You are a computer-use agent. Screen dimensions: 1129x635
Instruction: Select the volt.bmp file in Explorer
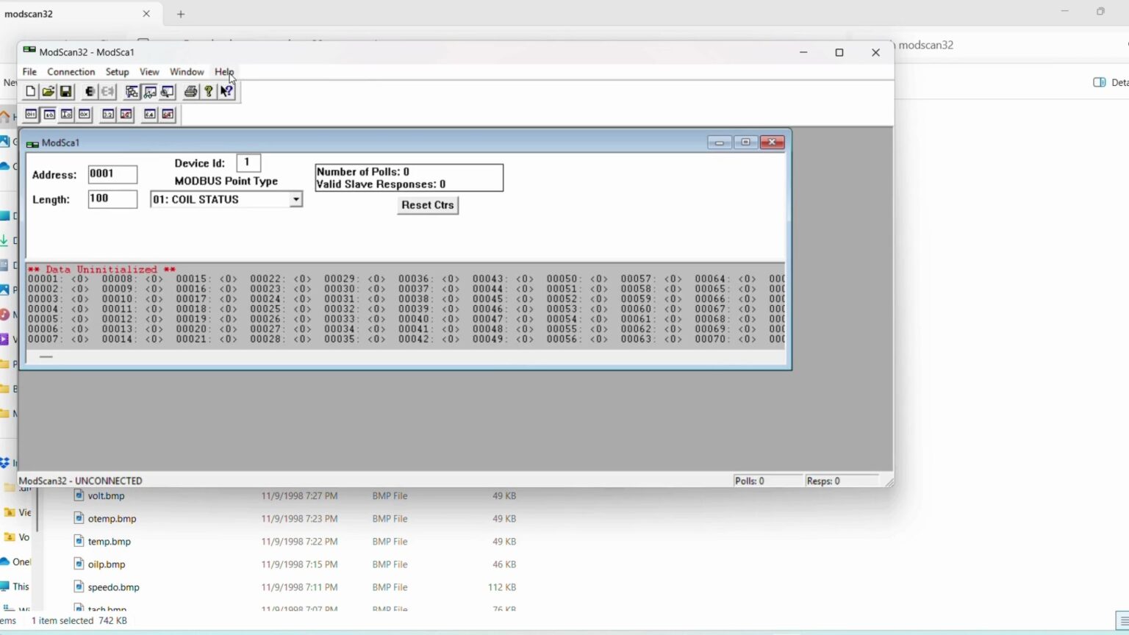[106, 496]
